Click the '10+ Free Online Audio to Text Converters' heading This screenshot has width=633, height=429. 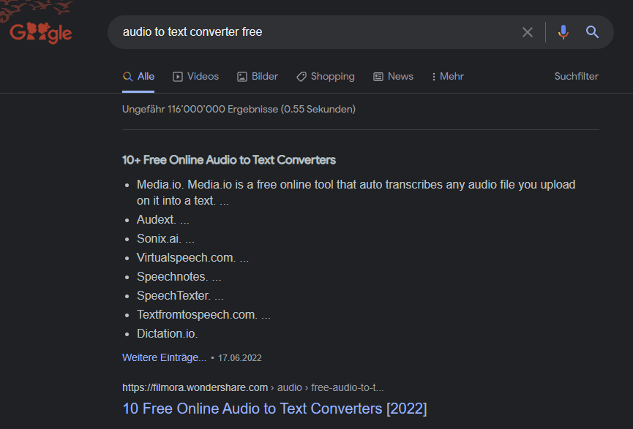(229, 160)
